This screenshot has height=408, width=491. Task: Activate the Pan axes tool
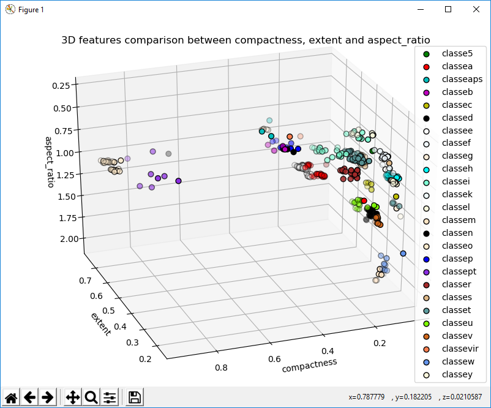tap(72, 397)
